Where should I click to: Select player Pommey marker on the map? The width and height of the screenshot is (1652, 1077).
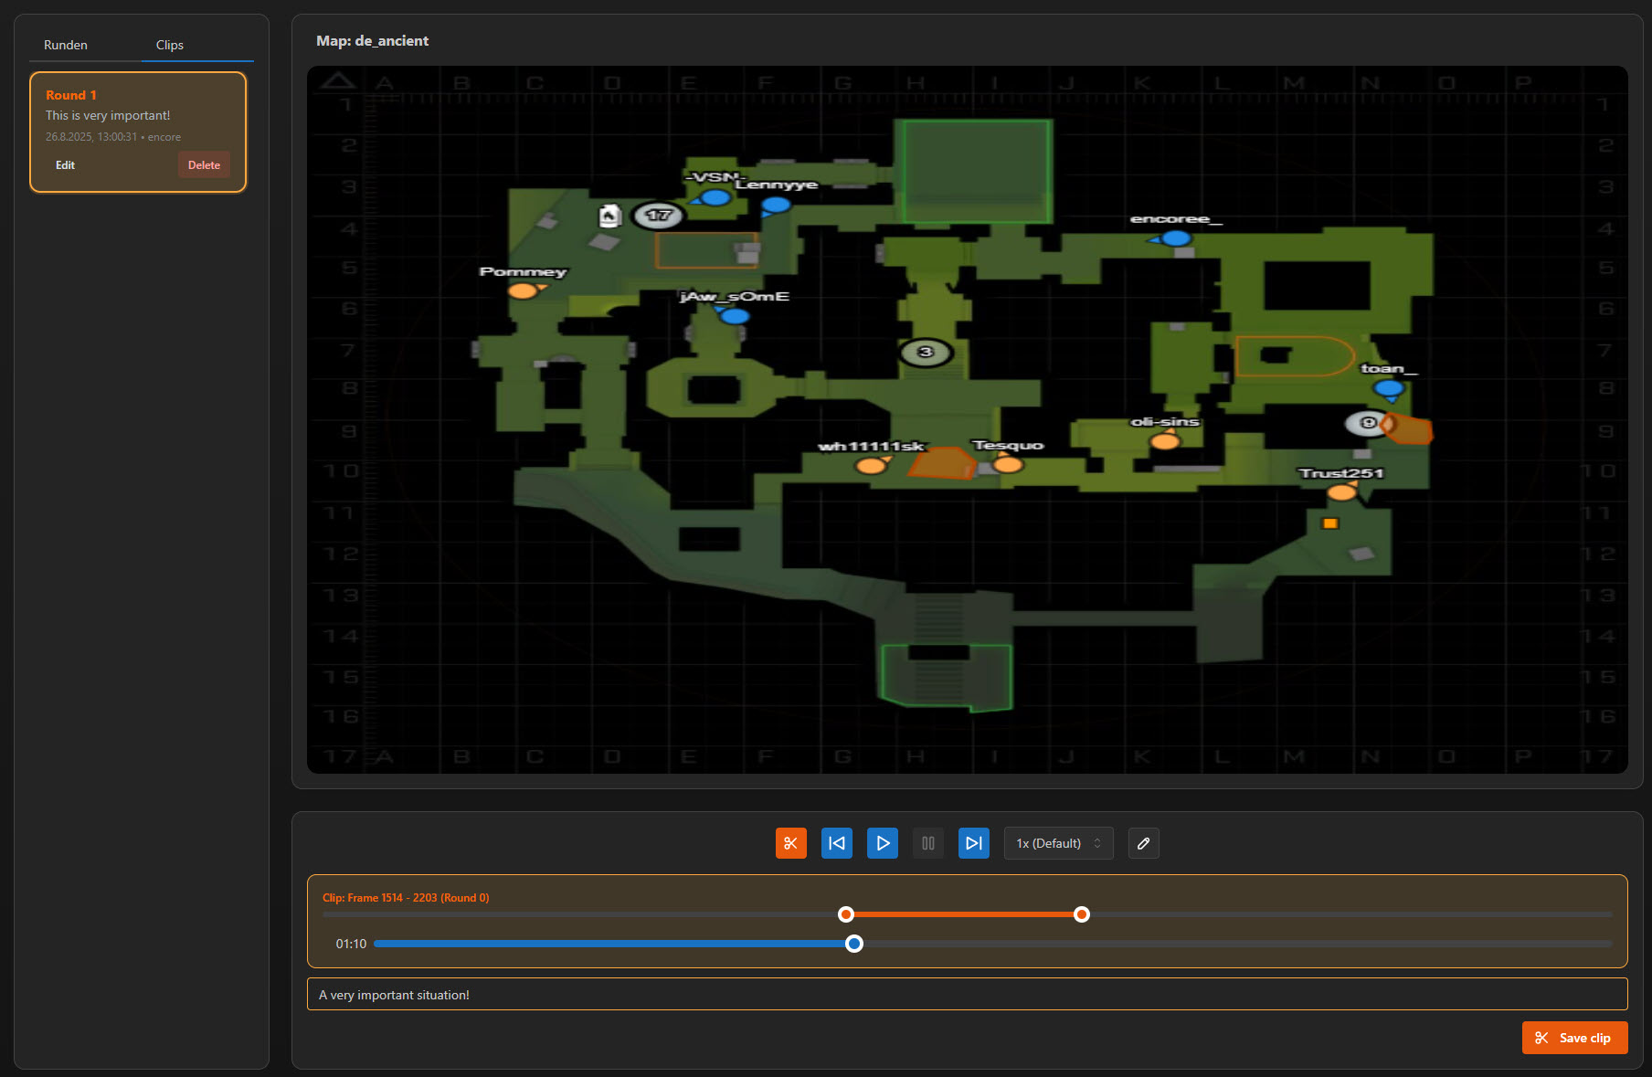523,291
